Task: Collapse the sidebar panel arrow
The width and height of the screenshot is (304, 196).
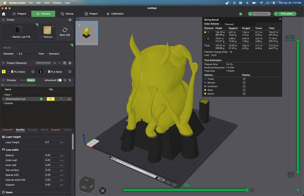Action: point(77,19)
